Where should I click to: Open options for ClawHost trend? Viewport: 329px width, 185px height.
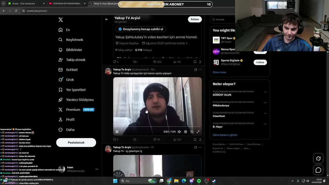(265, 113)
